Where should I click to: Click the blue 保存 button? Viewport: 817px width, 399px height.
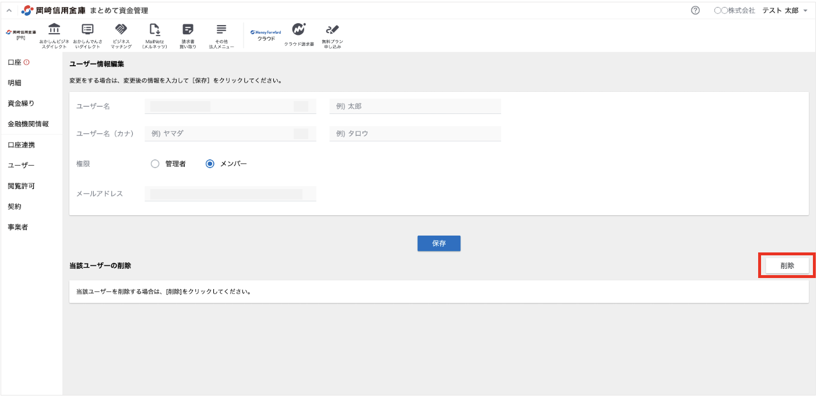pos(439,244)
